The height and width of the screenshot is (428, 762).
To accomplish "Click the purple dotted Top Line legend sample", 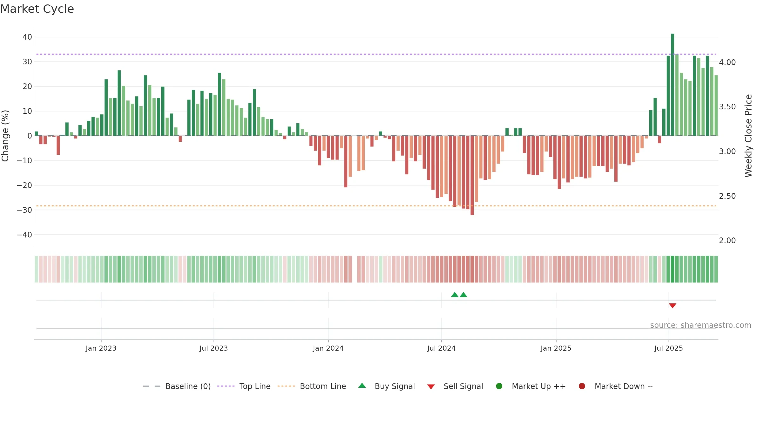I will [226, 386].
